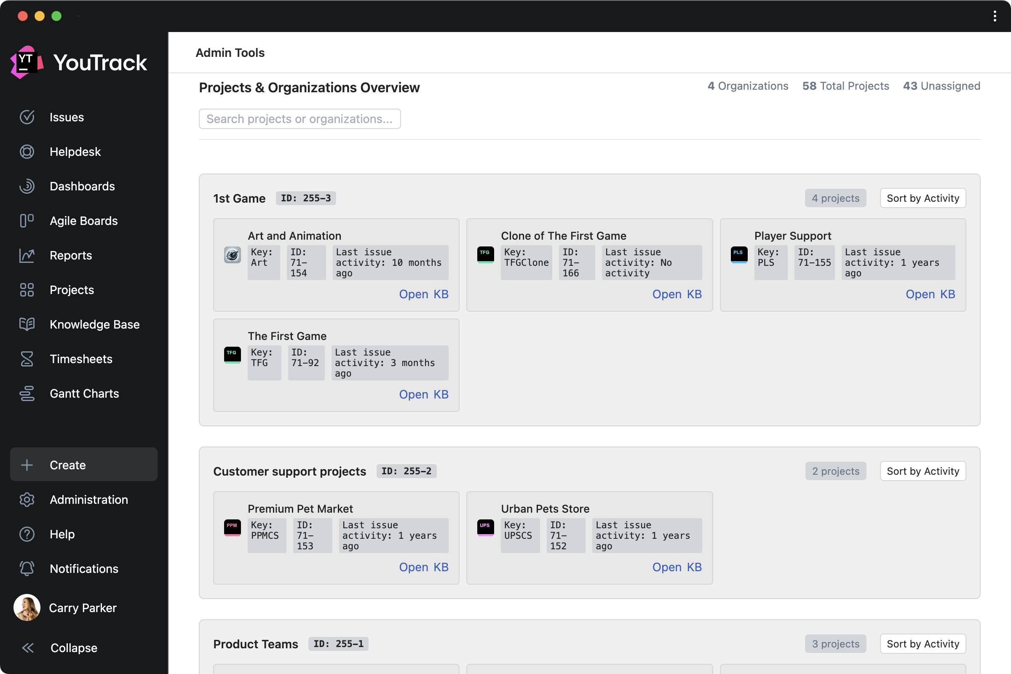The image size is (1011, 674).
Task: Open the Projects menu item
Action: (71, 290)
